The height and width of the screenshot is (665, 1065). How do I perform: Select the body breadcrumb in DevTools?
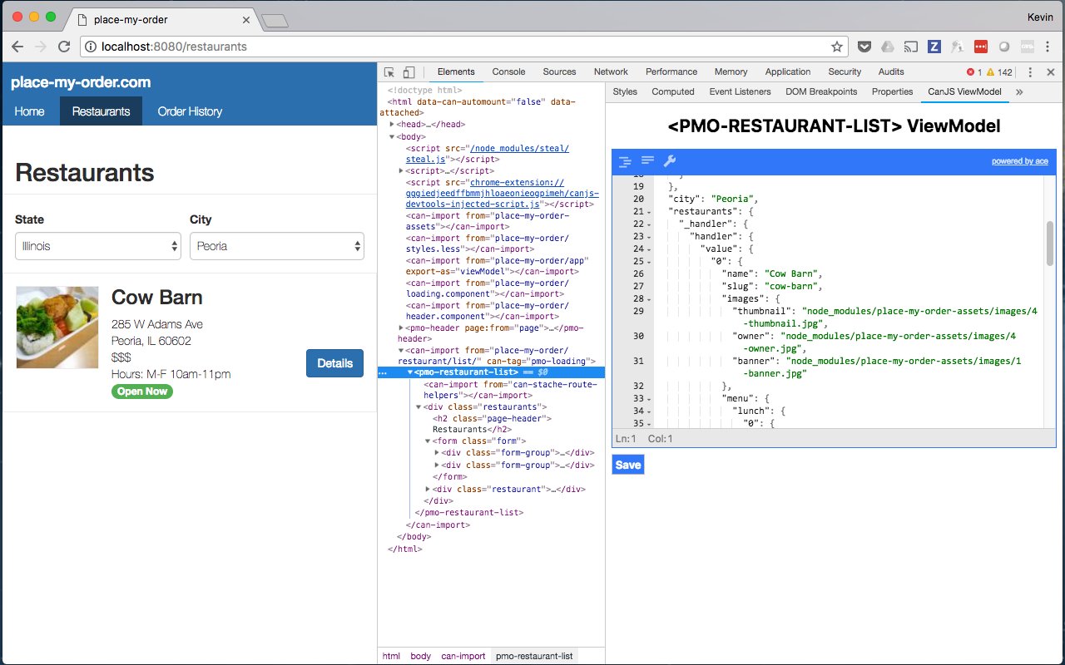(x=421, y=656)
